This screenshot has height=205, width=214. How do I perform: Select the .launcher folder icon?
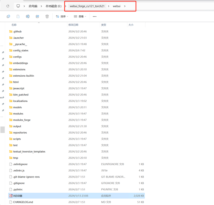pyautogui.click(x=11, y=38)
